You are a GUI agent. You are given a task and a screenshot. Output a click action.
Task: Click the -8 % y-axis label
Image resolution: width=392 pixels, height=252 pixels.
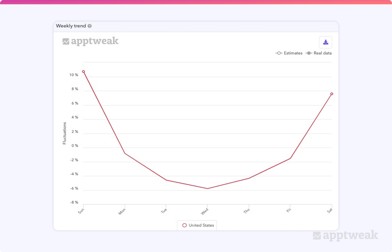[74, 202]
